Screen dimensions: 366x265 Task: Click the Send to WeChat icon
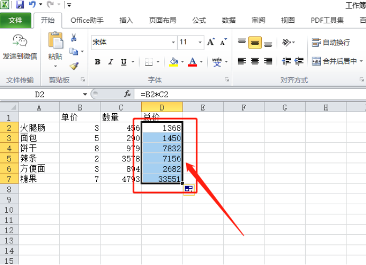pyautogui.click(x=20, y=40)
